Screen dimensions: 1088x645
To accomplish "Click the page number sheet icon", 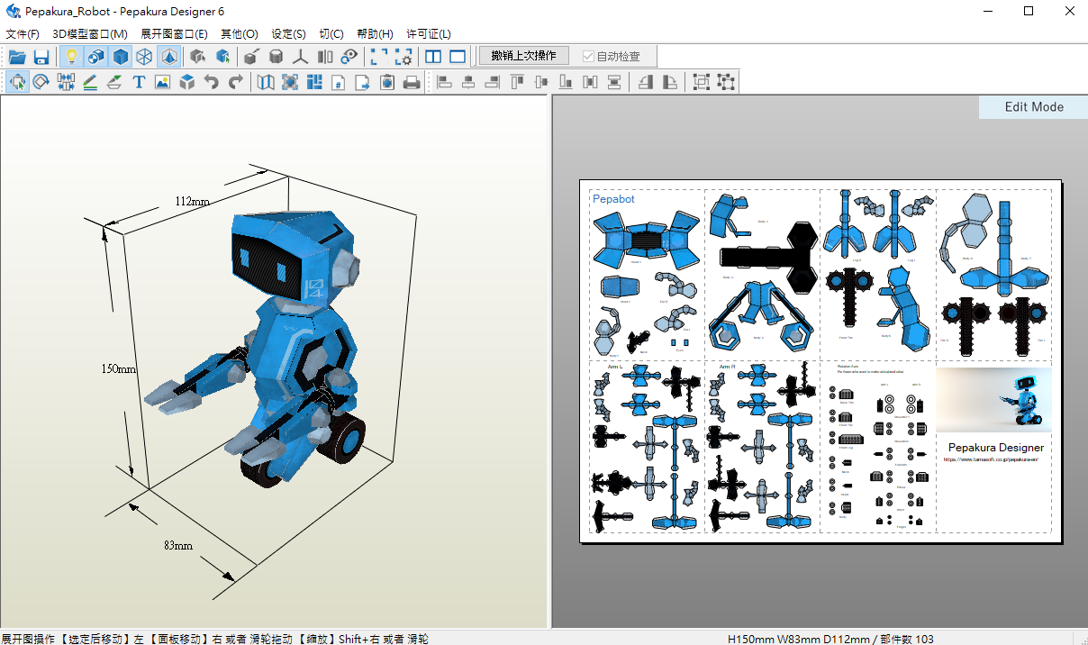I will tap(339, 82).
